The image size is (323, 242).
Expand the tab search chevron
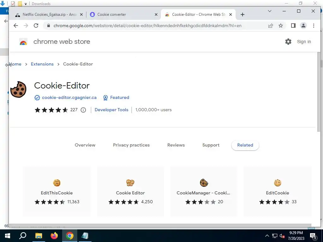[269, 11]
